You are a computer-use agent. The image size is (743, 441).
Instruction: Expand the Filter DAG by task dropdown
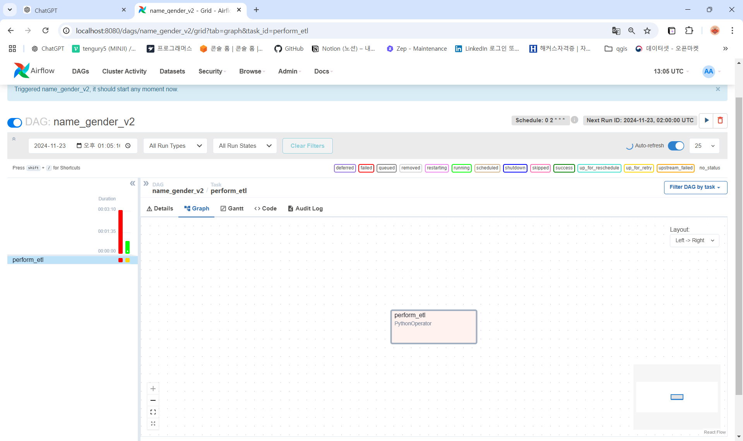695,187
